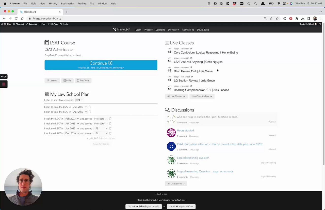Click Set LSAT as your default
Viewport: 325px width, 210px height.
181,206
